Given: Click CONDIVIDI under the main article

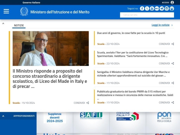Looking at the screenshot, I should pos(79,103).
